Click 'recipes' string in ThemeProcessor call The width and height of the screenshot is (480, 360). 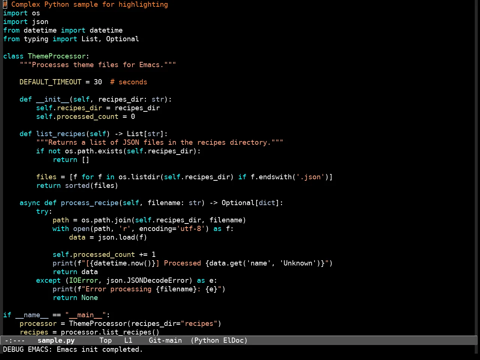click(x=199, y=324)
